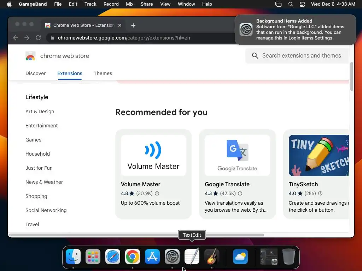Viewport: 362px width, 271px height.
Task: Open the Trash in the Dock
Action: tap(288, 257)
